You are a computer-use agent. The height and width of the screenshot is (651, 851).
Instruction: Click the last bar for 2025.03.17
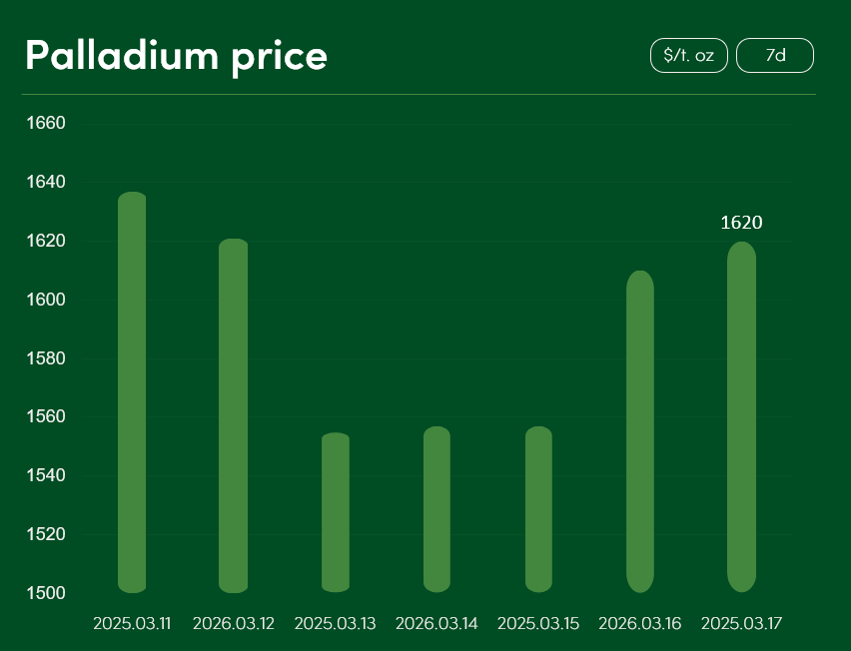[741, 417]
